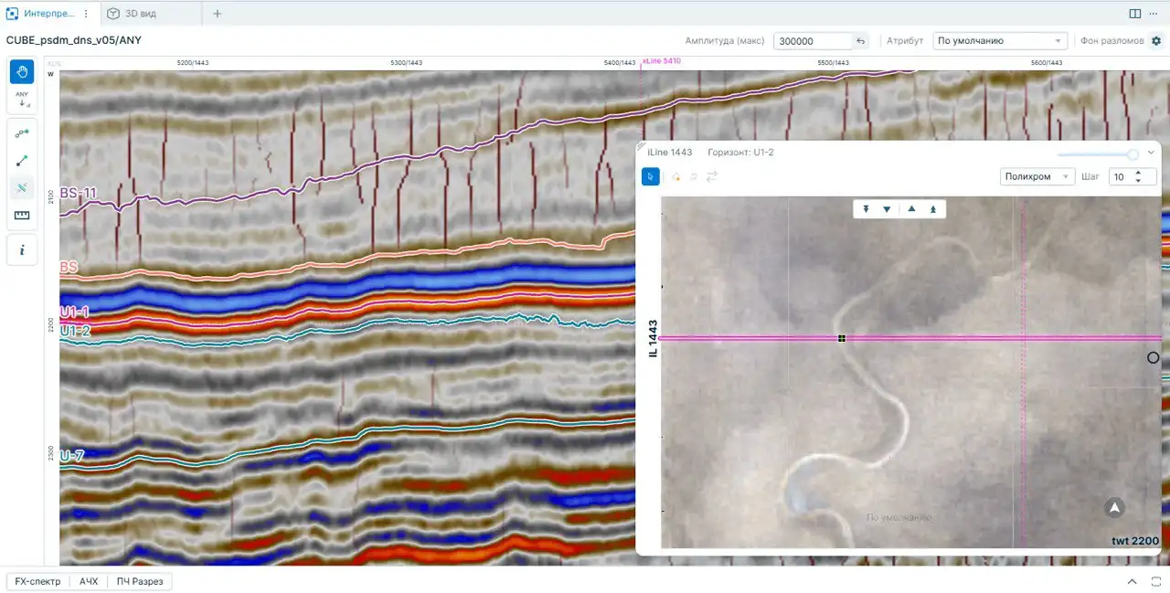This screenshot has height=593, width=1170.
Task: Click the split view layout icon
Action: (1134, 14)
